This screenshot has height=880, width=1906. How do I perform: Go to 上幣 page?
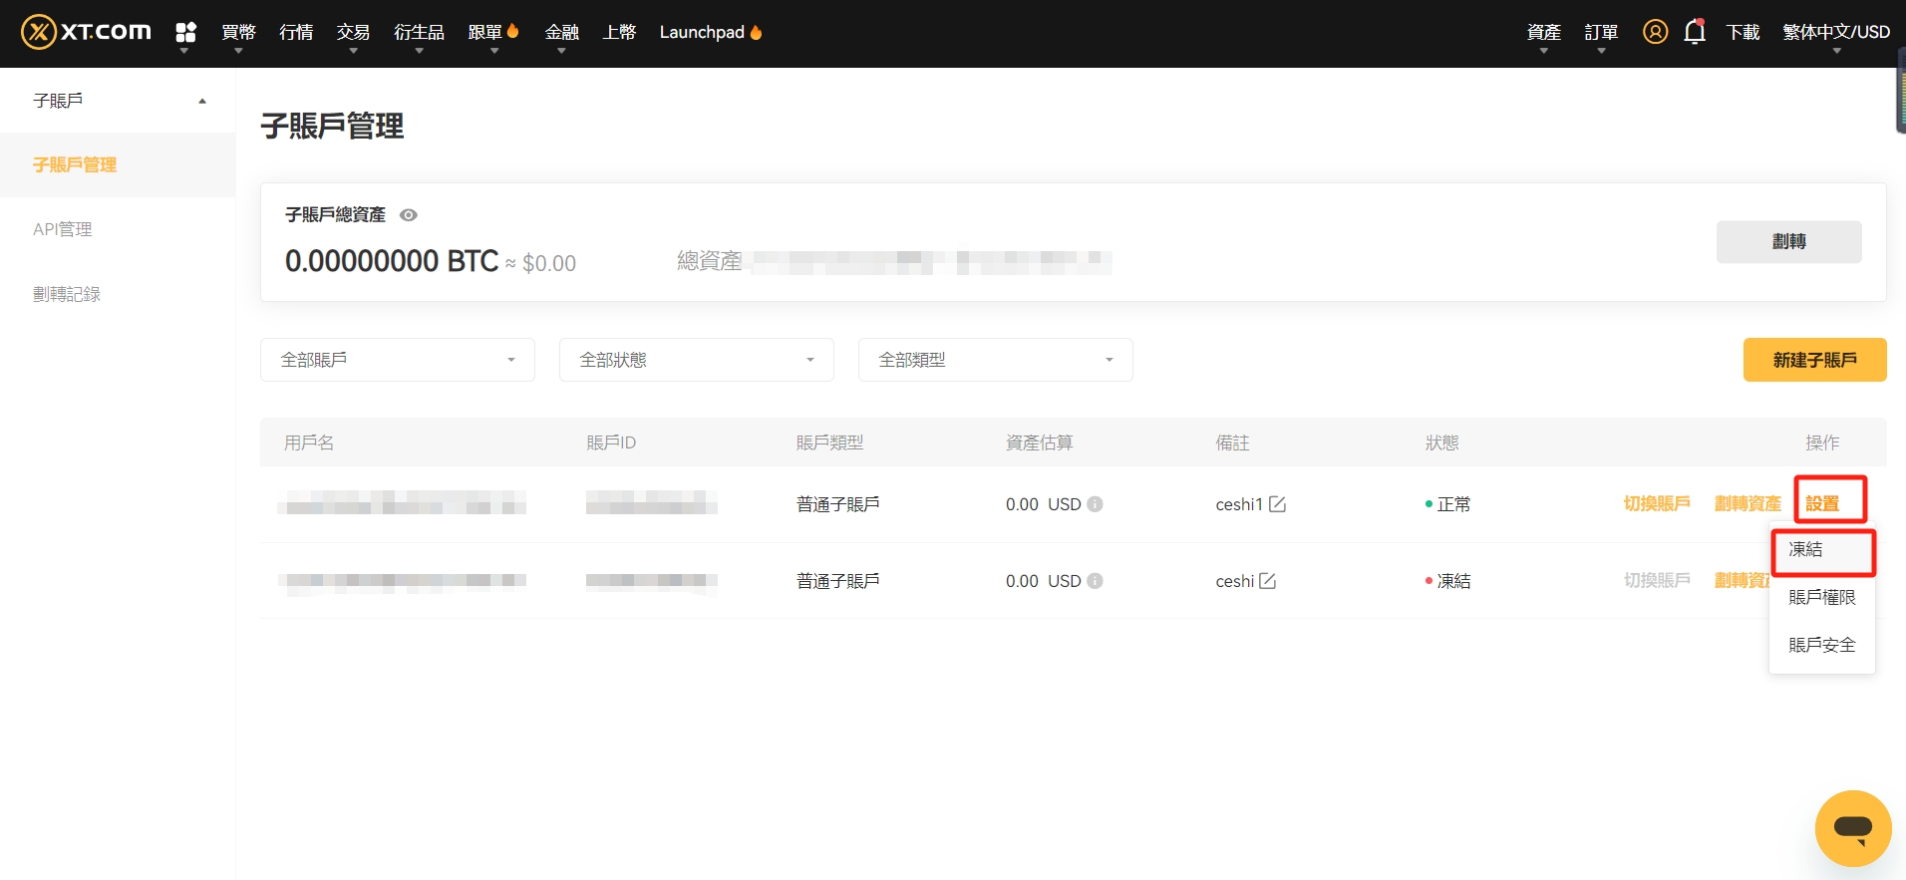(x=619, y=32)
